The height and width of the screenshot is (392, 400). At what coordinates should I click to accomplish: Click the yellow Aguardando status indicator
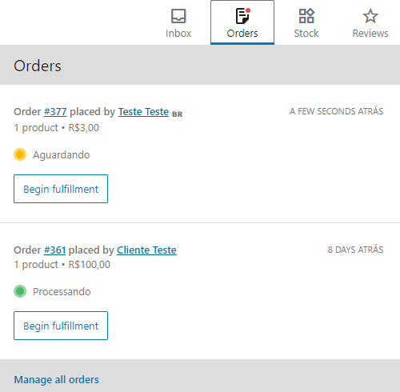coord(20,154)
